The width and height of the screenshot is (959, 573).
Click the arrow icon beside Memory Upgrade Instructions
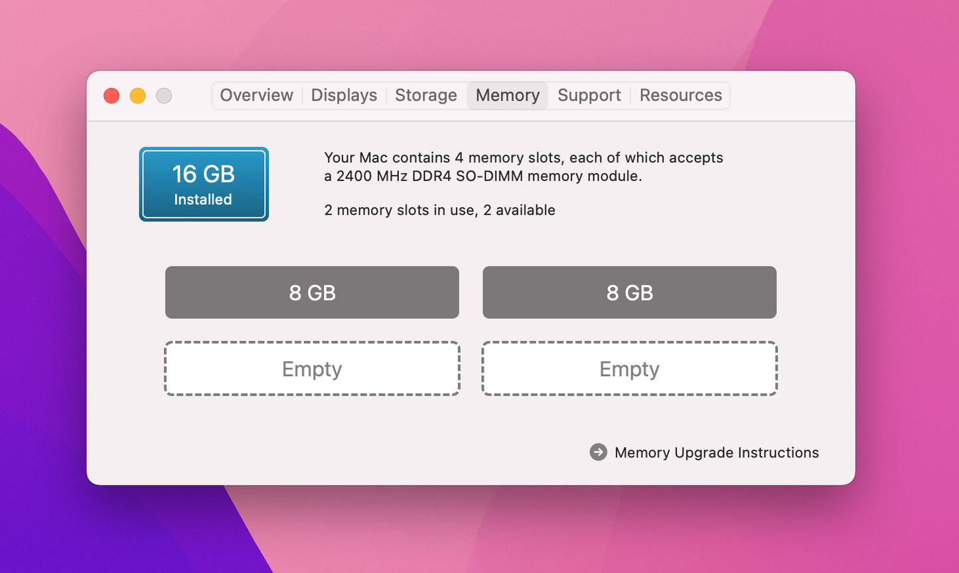598,452
